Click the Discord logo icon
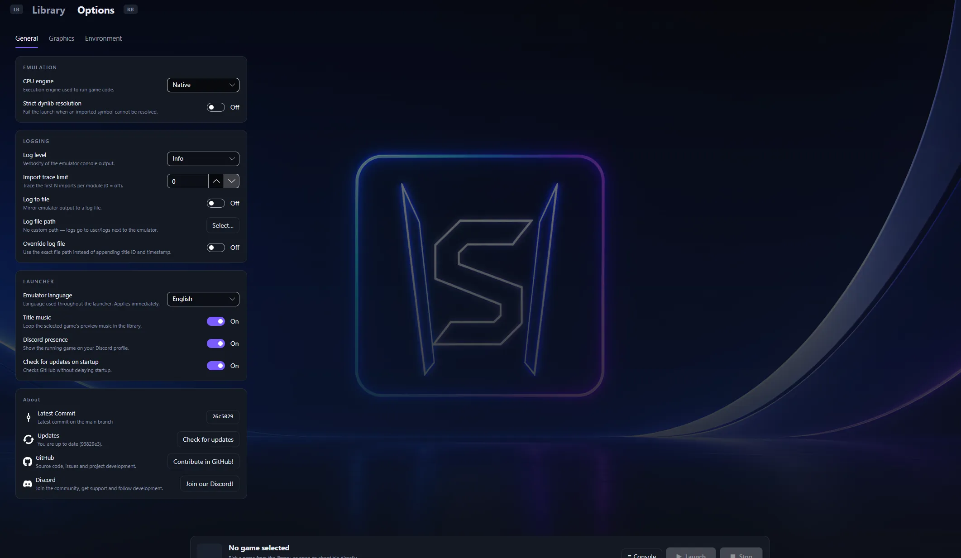Image resolution: width=961 pixels, height=558 pixels. [x=28, y=484]
